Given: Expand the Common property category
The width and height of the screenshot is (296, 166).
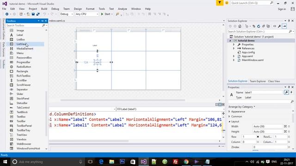Looking at the screenshot, I should coord(229,117).
